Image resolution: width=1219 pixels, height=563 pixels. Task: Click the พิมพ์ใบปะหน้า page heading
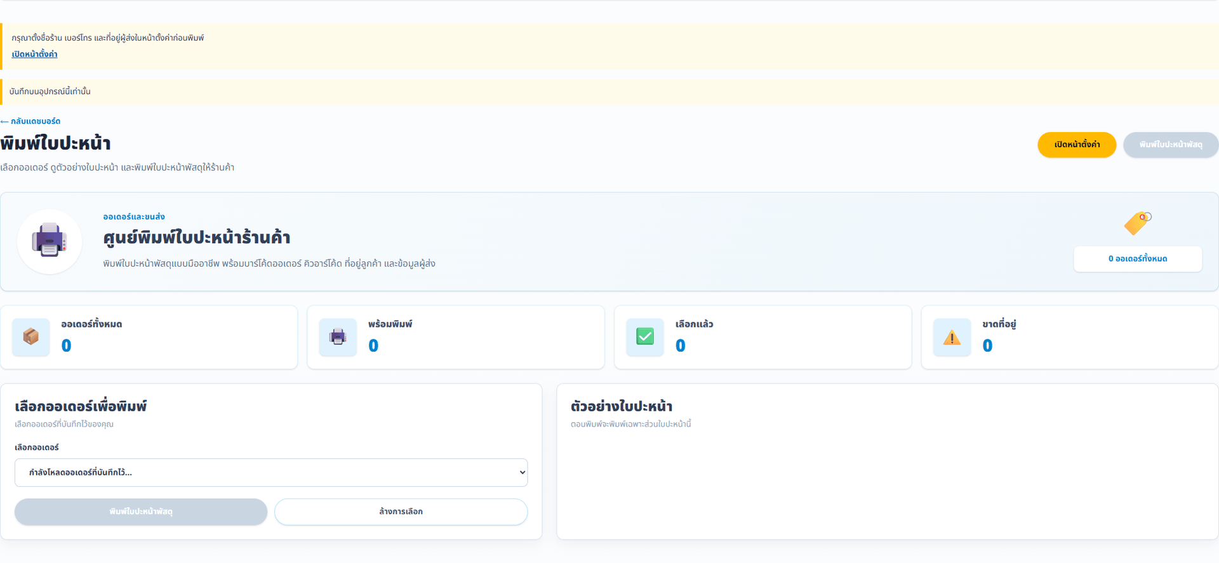point(56,143)
